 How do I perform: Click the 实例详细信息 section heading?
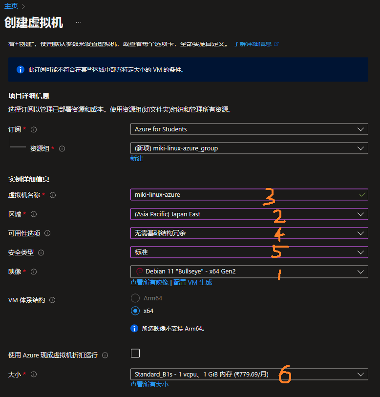pyautogui.click(x=29, y=179)
